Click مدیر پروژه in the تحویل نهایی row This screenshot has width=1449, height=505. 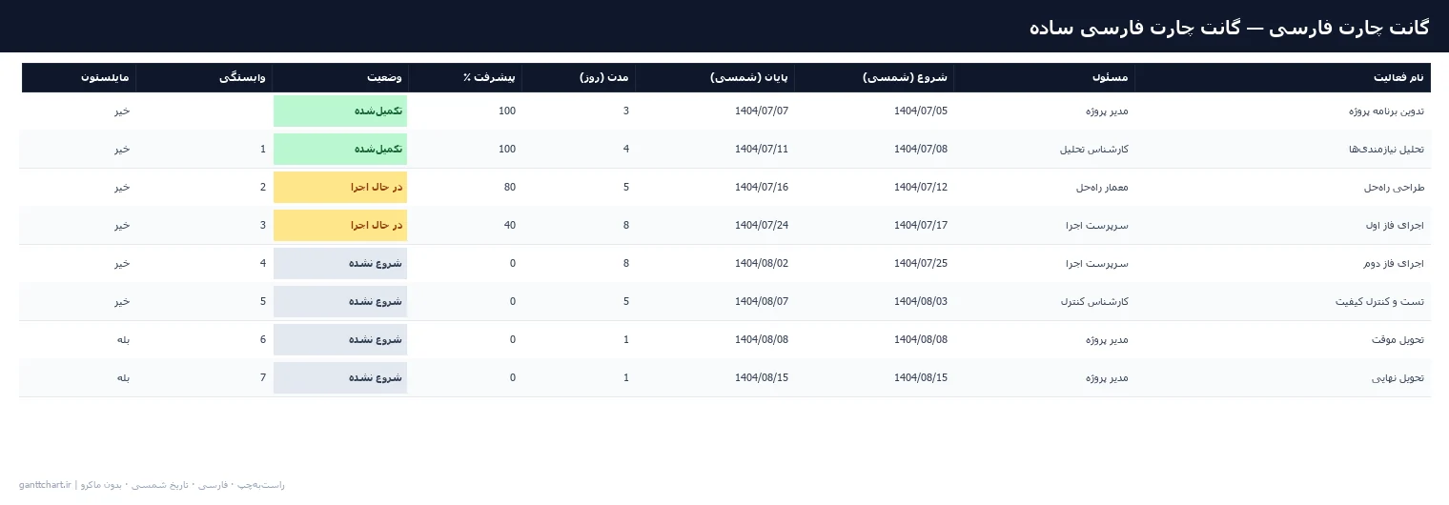[1106, 378]
